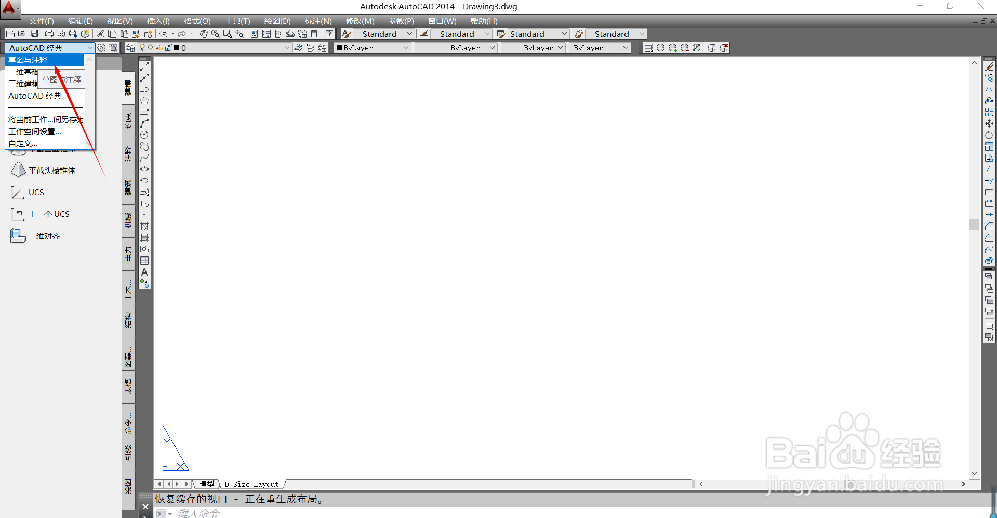Select the Revision Cloud tool
The height and width of the screenshot is (518, 997).
[x=144, y=146]
